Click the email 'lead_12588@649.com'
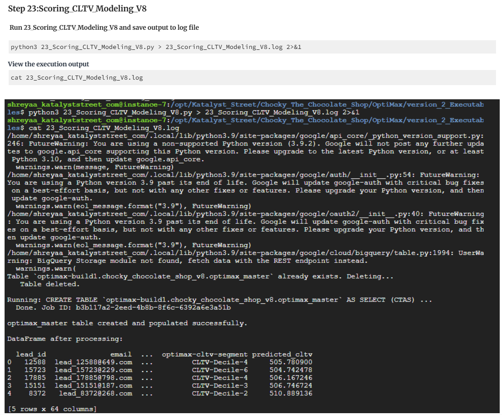This screenshot has height=415, width=502. click(93, 362)
